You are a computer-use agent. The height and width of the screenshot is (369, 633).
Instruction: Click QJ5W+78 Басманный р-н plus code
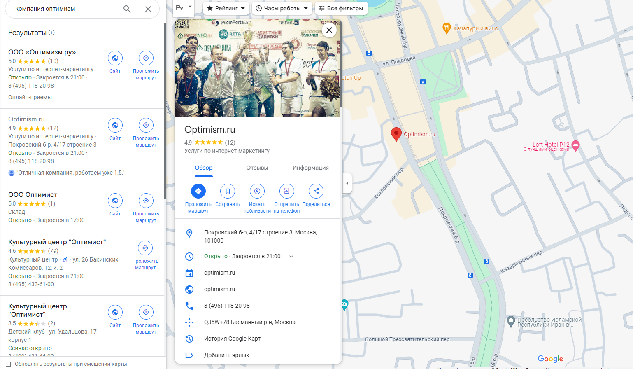point(250,322)
